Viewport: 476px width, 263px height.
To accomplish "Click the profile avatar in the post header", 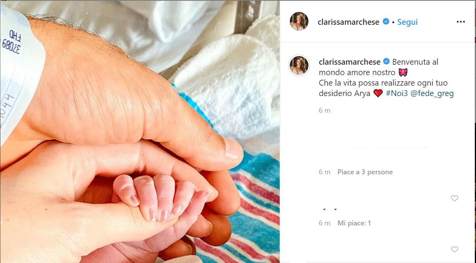I will point(299,21).
